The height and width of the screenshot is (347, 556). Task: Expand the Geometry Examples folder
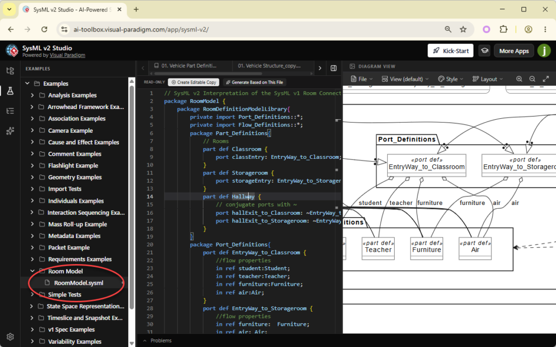[x=32, y=177]
